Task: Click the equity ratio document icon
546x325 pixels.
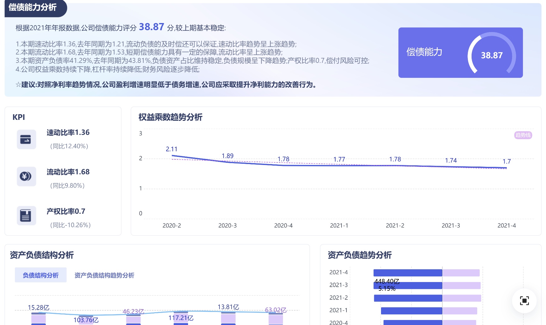Action: click(26, 215)
